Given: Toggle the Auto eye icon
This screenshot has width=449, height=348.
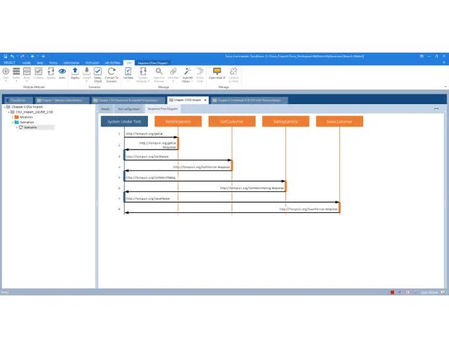Looking at the screenshot, I should point(62,72).
